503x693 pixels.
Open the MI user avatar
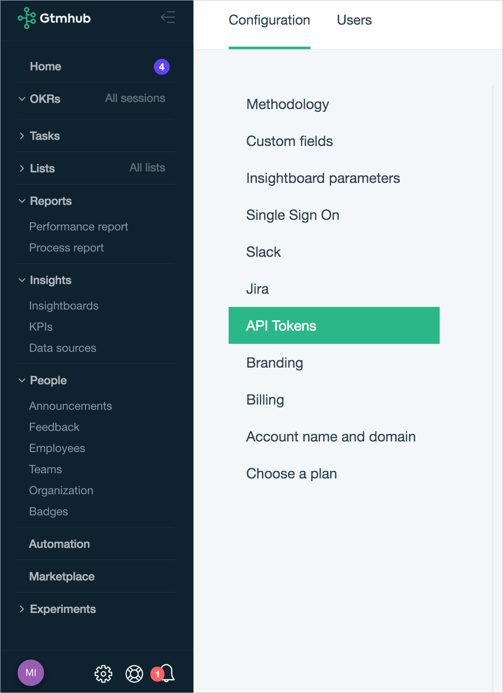coord(31,673)
